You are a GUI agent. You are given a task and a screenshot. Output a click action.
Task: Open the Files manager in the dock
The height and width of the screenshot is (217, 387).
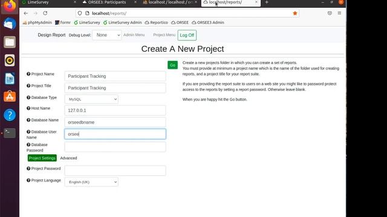tap(10, 42)
